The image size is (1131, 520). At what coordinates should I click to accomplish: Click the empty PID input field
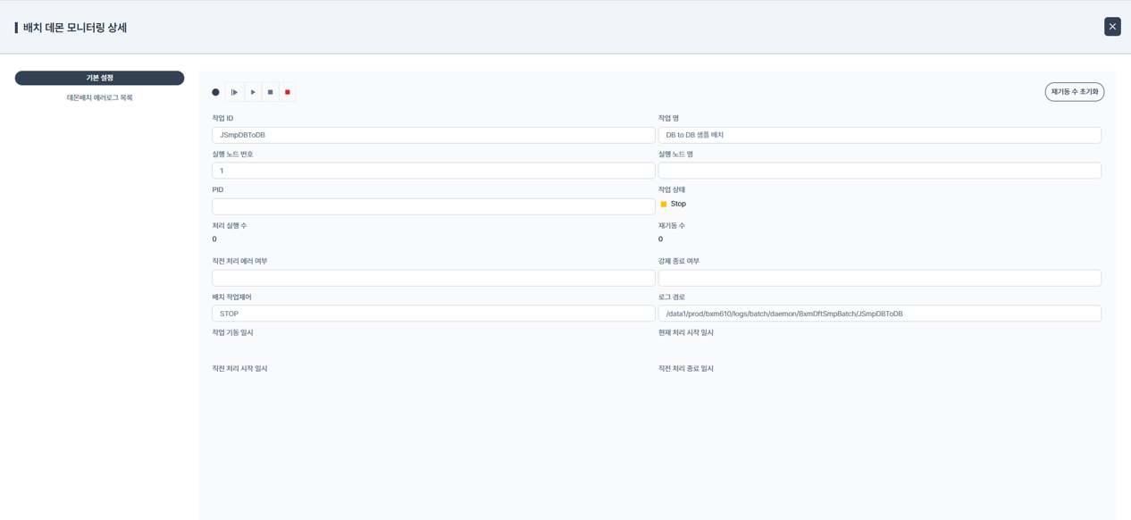[x=433, y=206]
